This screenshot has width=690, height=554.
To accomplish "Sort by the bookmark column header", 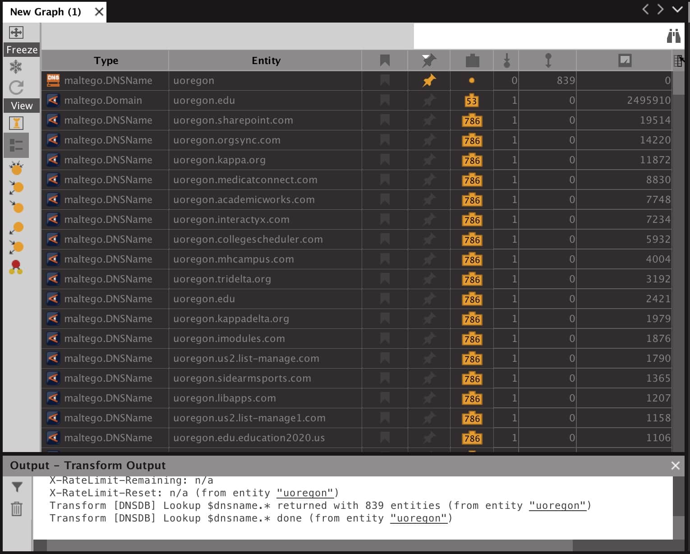I will pyautogui.click(x=385, y=60).
